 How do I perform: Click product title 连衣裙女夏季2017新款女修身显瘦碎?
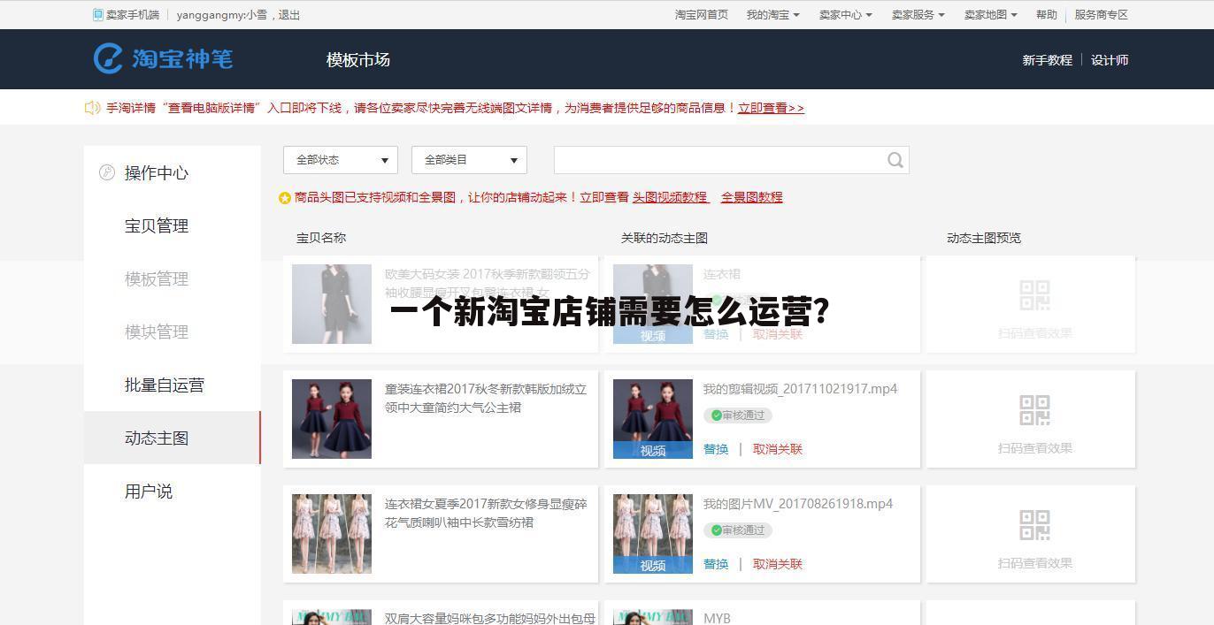[486, 504]
